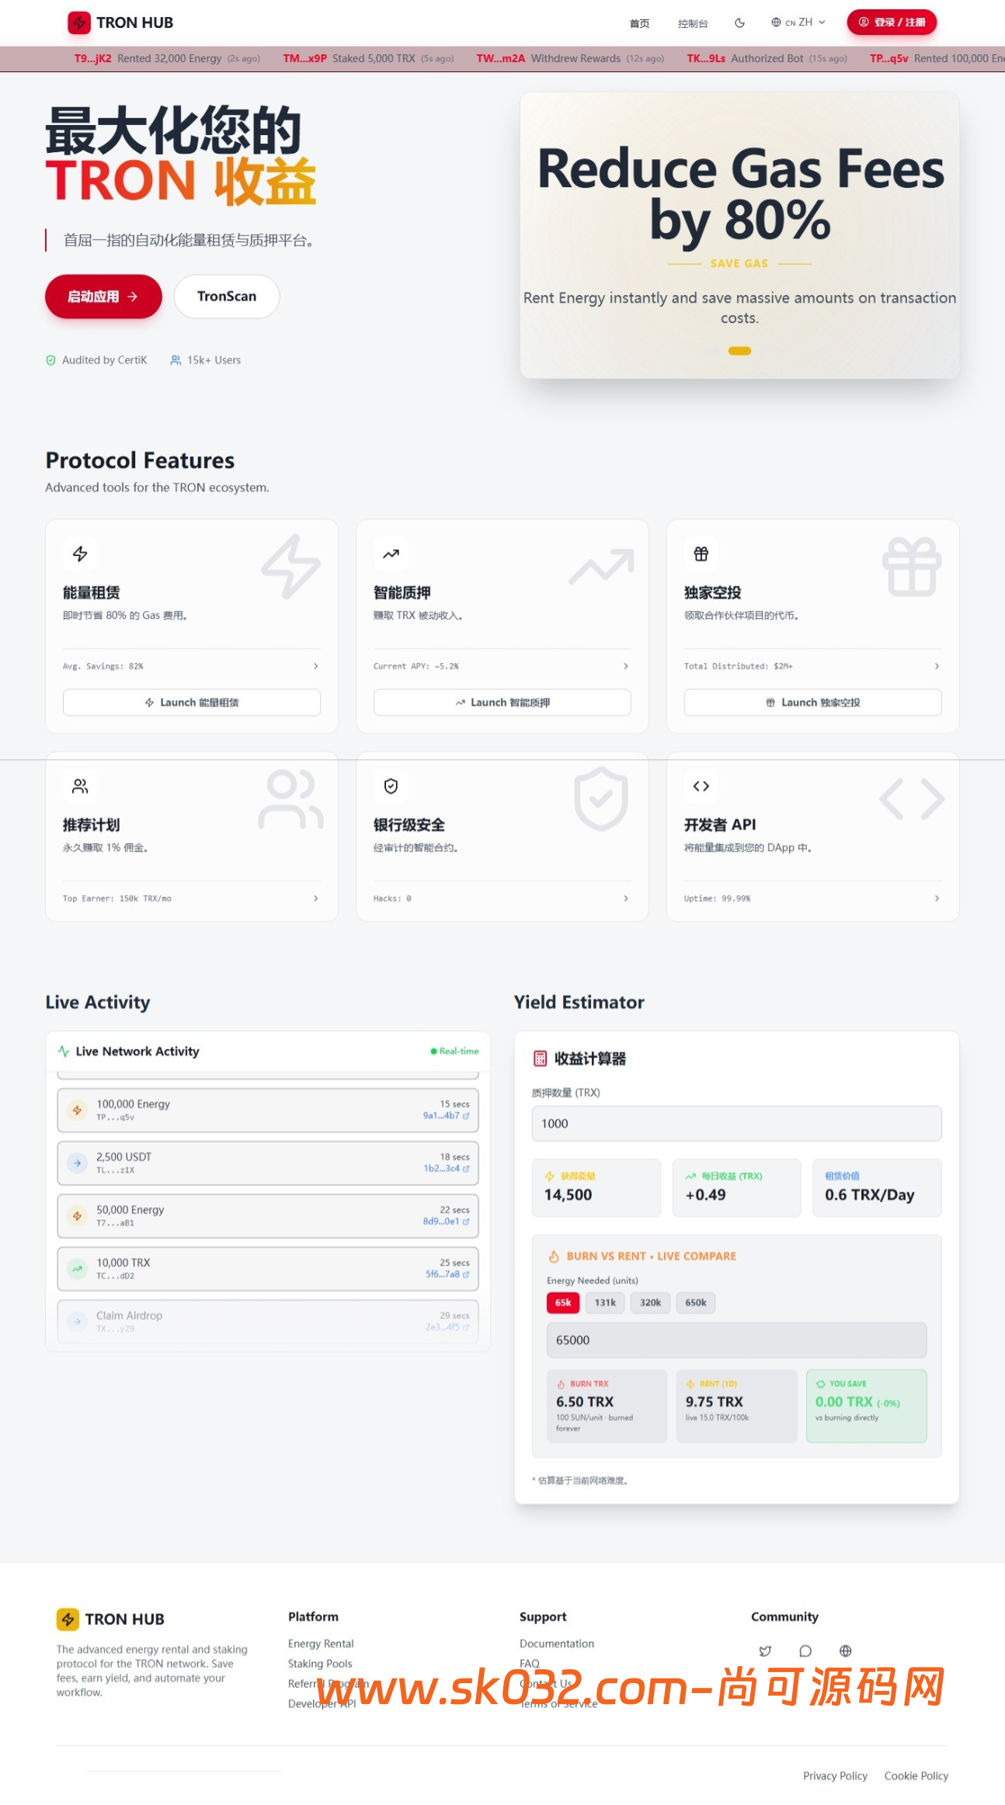1005x1805 pixels.
Task: Expand the Current APY chevron
Action: (626, 666)
